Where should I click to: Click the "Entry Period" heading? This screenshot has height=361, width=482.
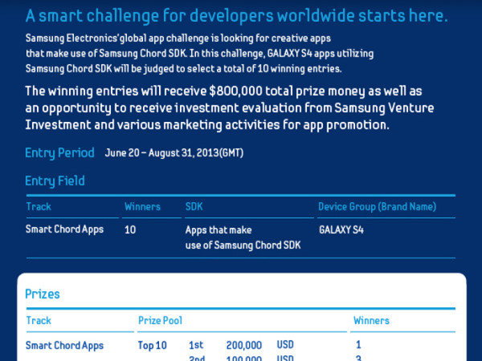click(x=59, y=153)
